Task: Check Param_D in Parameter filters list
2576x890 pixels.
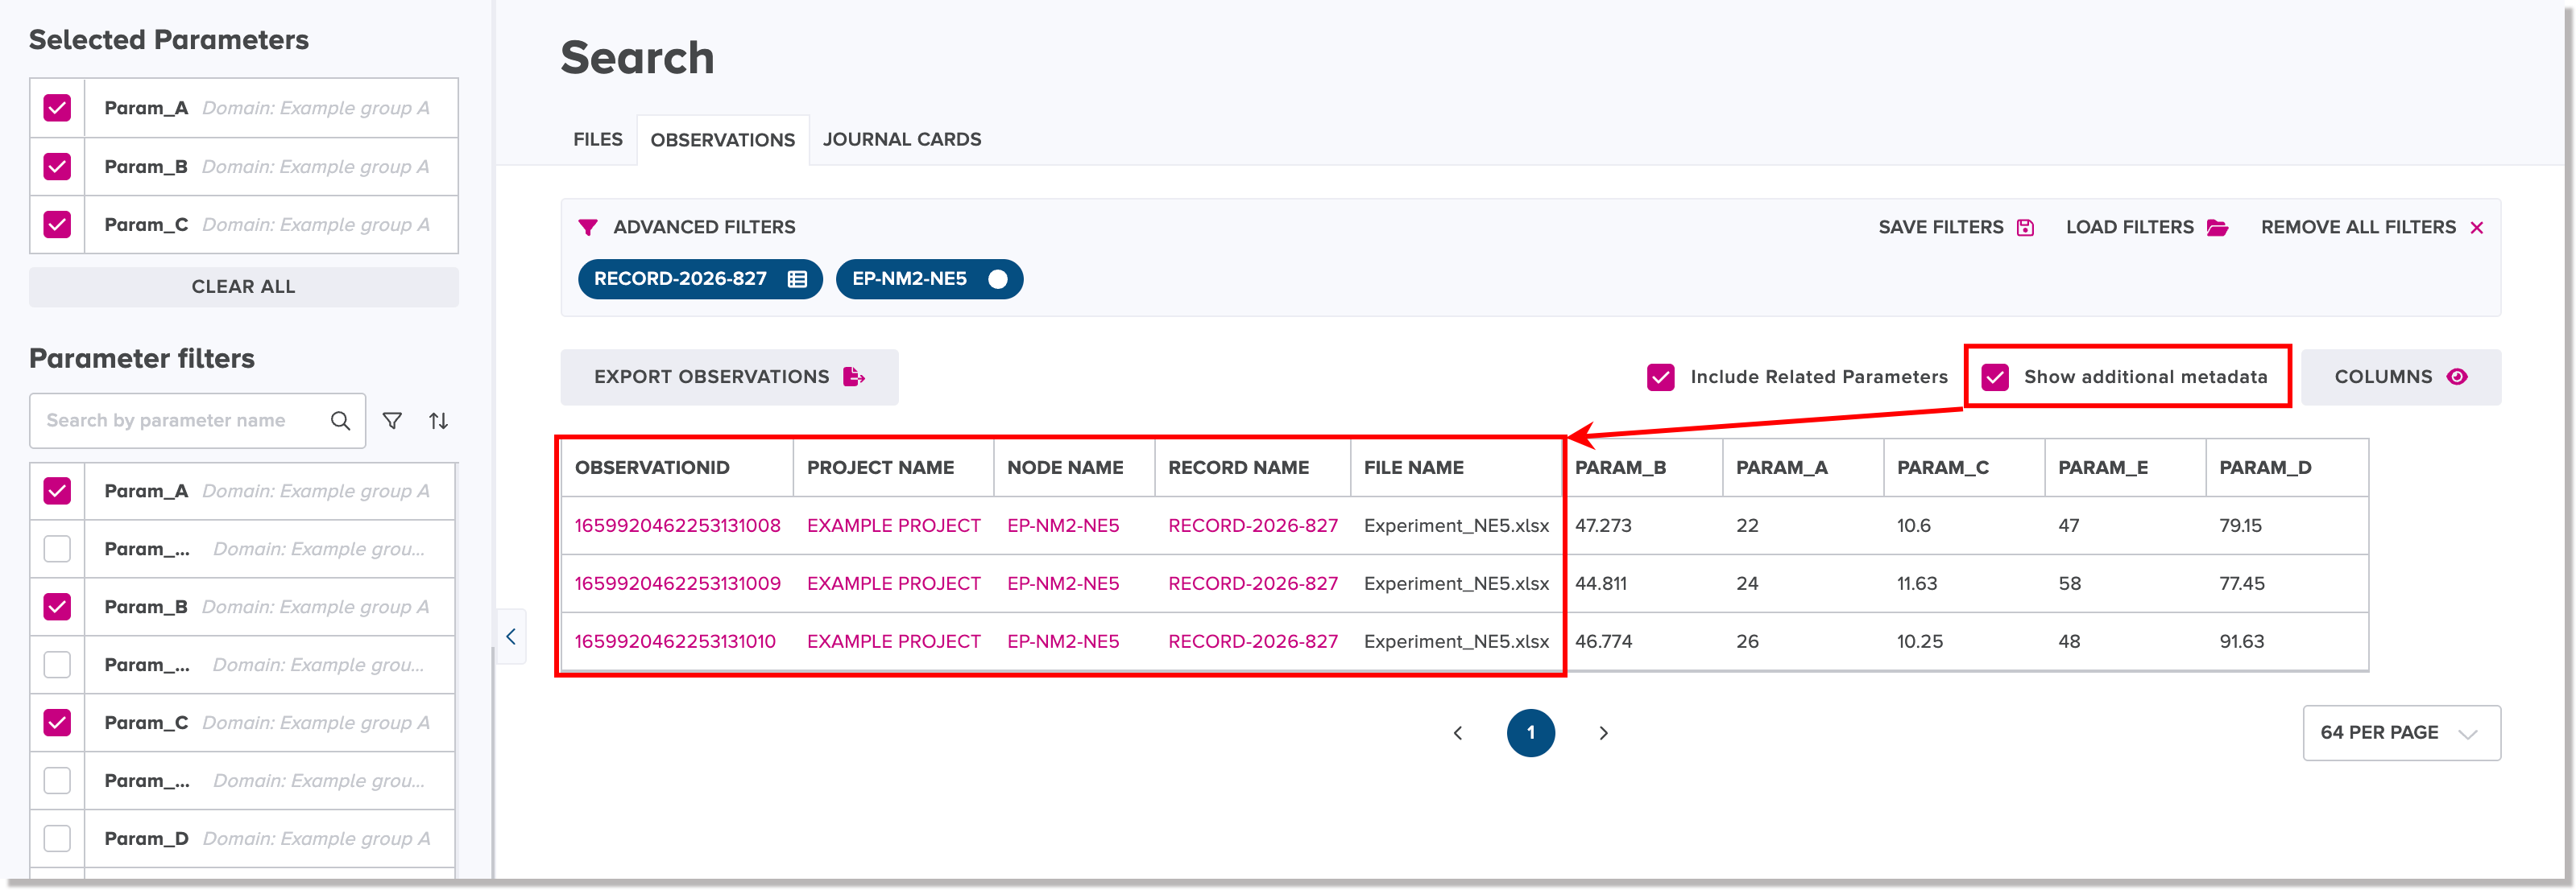Action: coord(57,839)
